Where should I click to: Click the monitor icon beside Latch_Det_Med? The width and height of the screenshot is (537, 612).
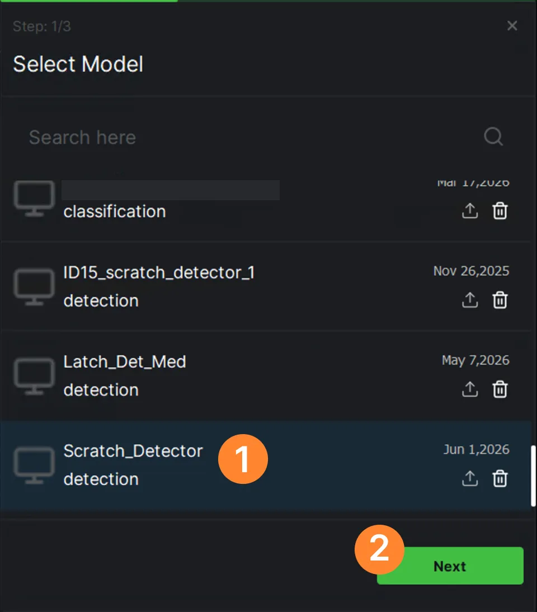(x=34, y=376)
